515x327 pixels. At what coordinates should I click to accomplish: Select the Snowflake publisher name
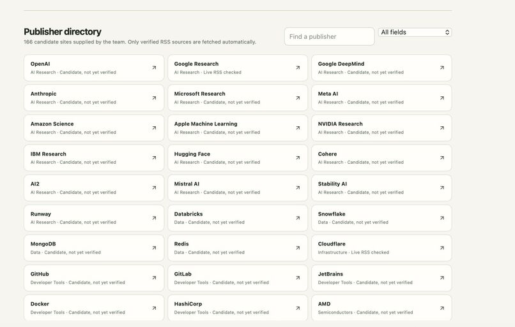332,214
